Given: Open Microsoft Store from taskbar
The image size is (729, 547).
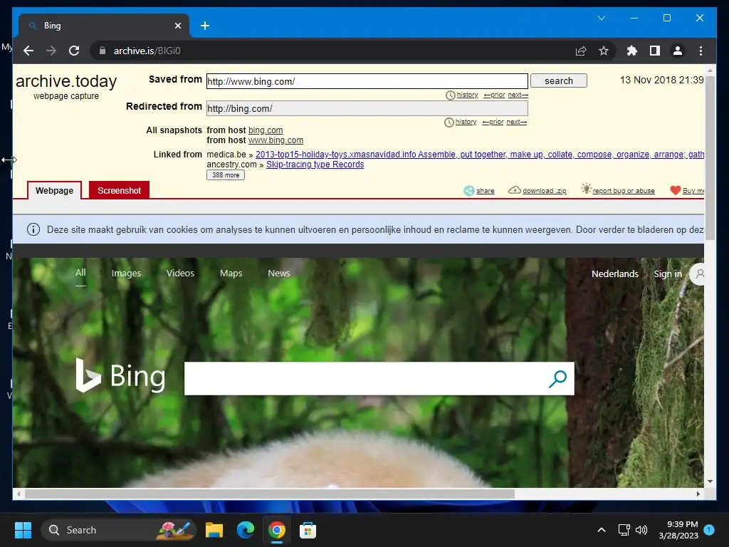Looking at the screenshot, I should tap(308, 530).
